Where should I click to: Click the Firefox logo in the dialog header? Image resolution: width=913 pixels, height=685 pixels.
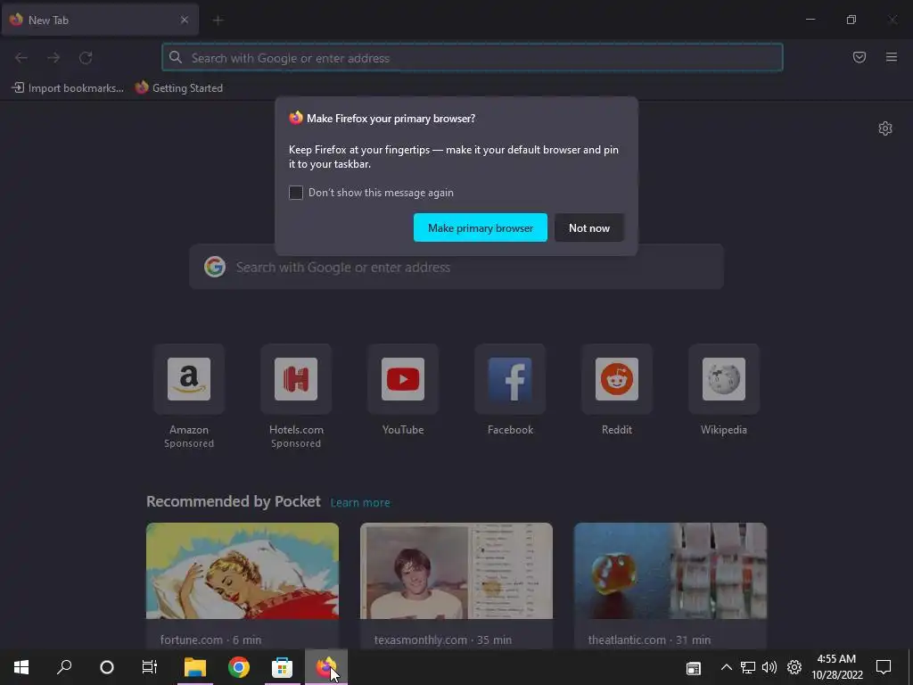[x=296, y=118]
